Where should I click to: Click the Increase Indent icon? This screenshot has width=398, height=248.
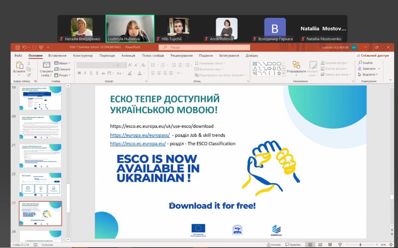pos(180,65)
